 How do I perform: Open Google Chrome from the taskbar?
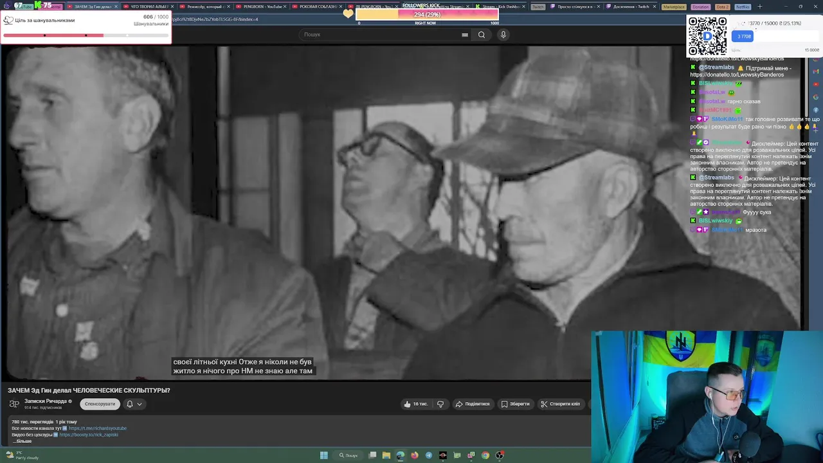click(485, 455)
